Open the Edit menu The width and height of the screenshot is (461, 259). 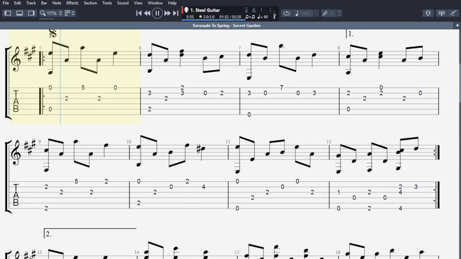(18, 3)
